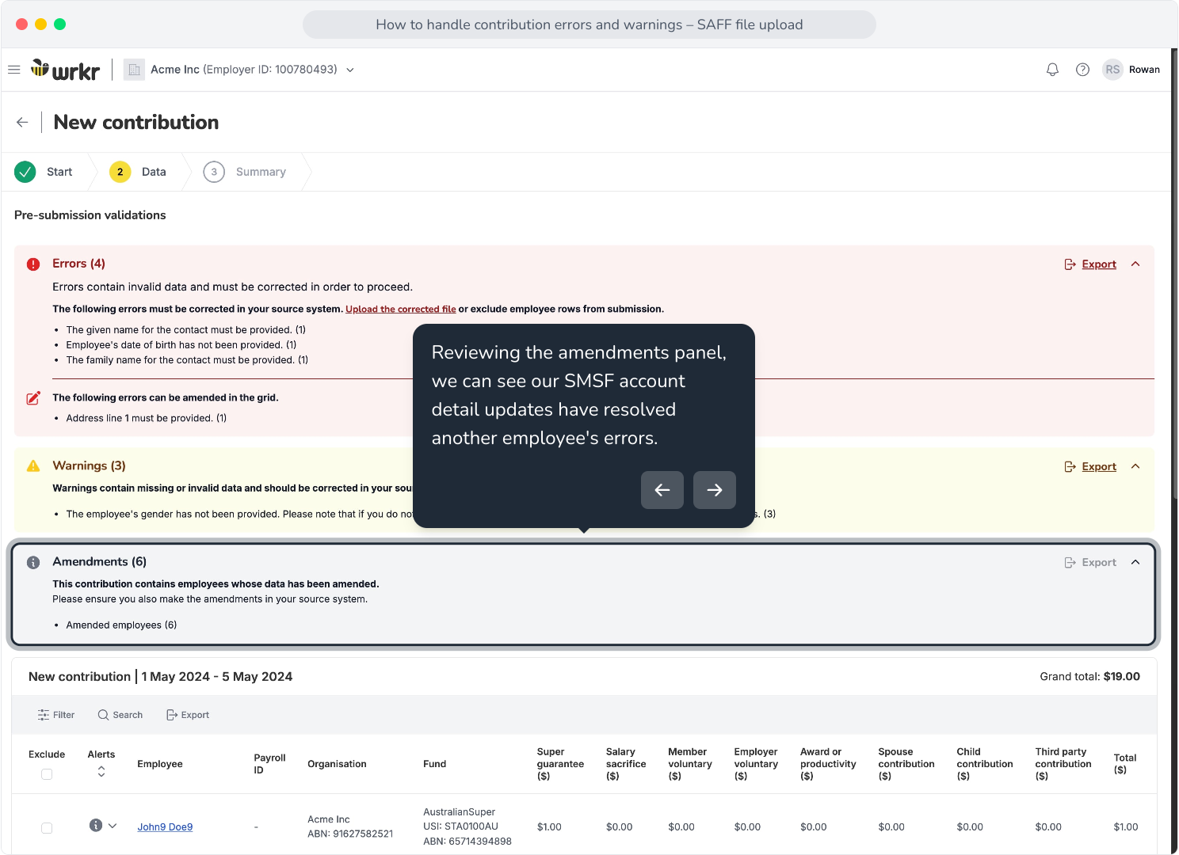The height and width of the screenshot is (855, 1179).
Task: Select the Summary step tab
Action: (245, 172)
